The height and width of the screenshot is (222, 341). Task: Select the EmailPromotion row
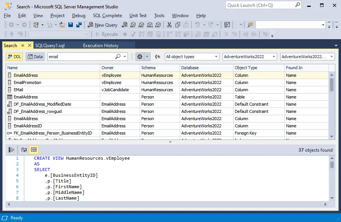pyautogui.click(x=167, y=82)
